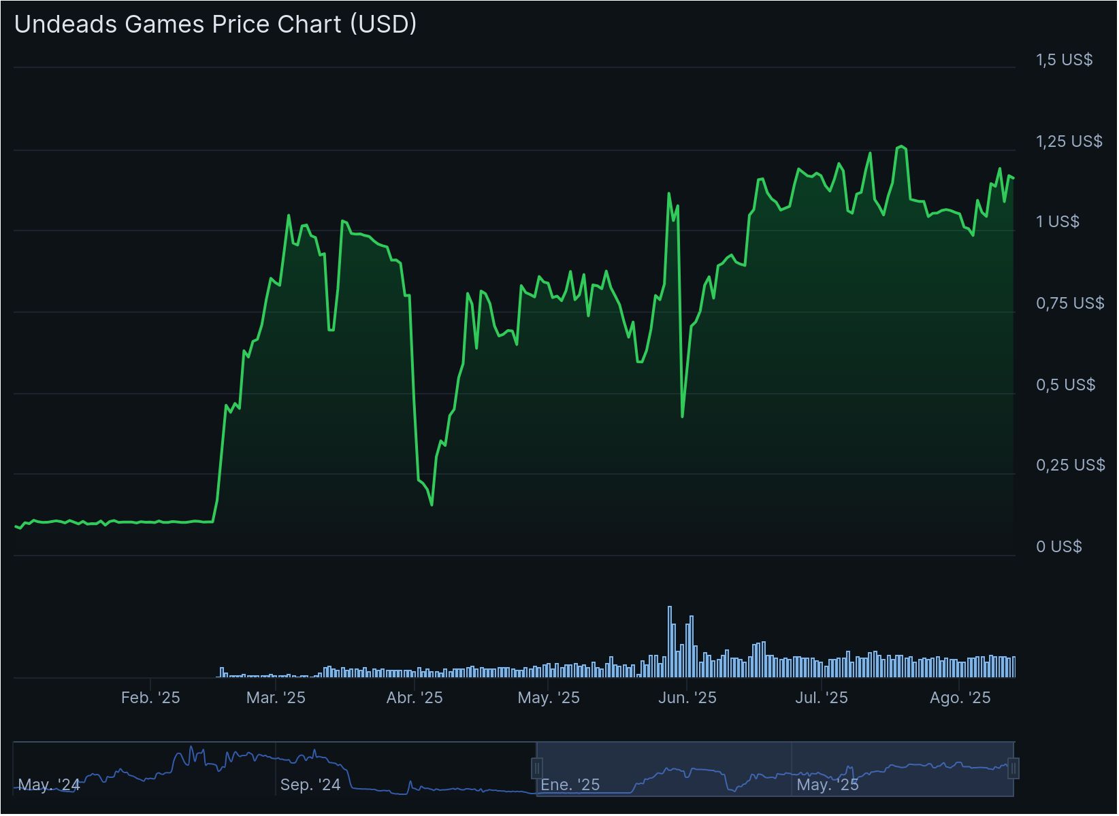Click the May. '25 date label on main axis

pos(549,698)
